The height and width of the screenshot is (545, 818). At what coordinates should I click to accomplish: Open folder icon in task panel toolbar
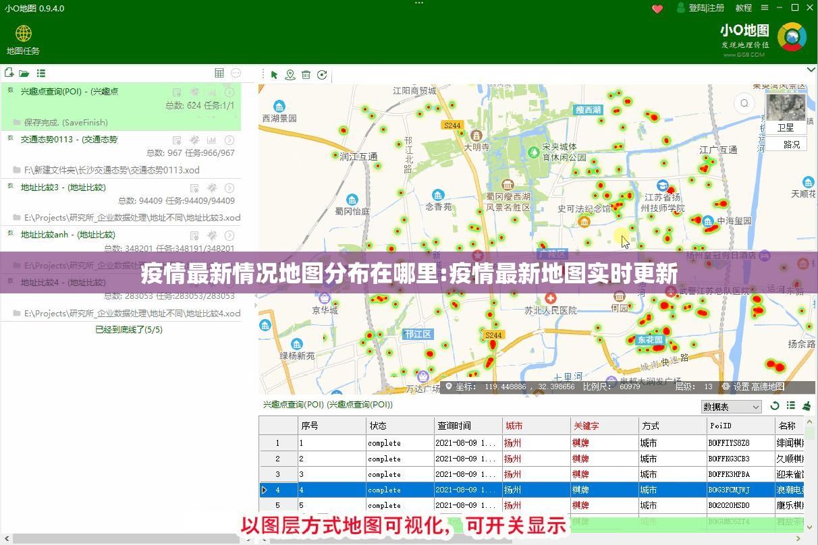[24, 73]
